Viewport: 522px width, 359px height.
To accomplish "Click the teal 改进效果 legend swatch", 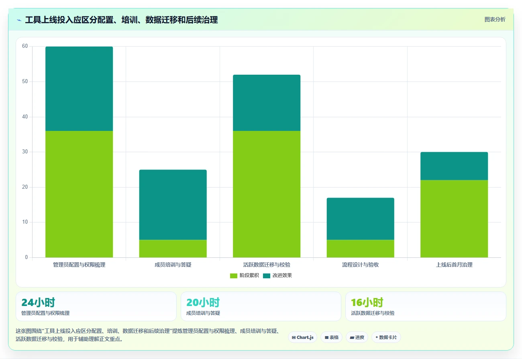I will pyautogui.click(x=267, y=275).
